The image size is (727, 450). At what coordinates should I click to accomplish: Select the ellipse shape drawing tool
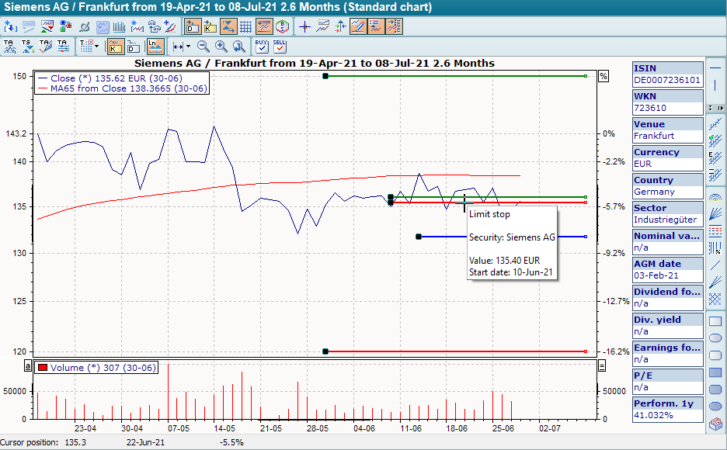click(715, 338)
